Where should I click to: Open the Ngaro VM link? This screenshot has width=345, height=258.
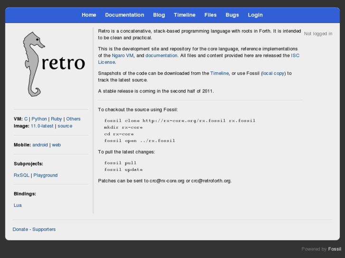coord(122,56)
